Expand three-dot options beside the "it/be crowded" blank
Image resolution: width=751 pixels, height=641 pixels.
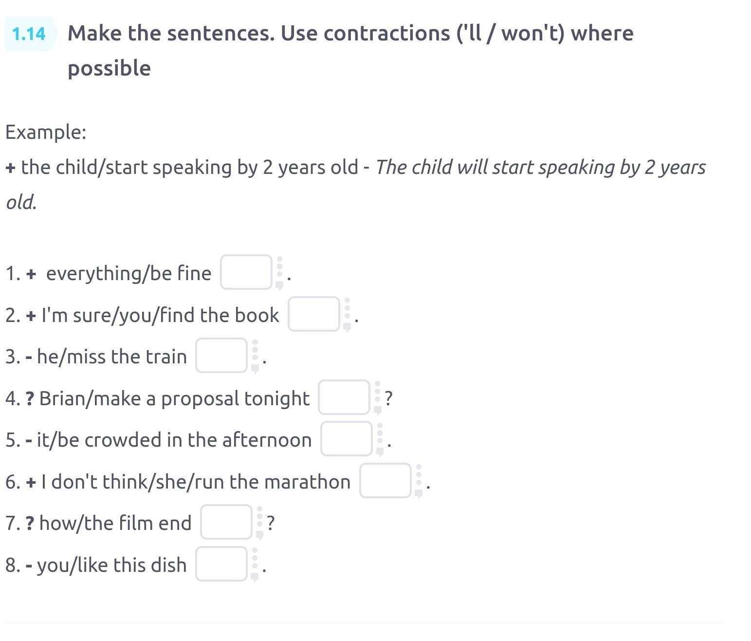pos(380,433)
